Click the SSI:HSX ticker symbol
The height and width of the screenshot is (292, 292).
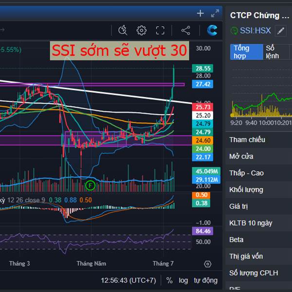click(x=255, y=31)
